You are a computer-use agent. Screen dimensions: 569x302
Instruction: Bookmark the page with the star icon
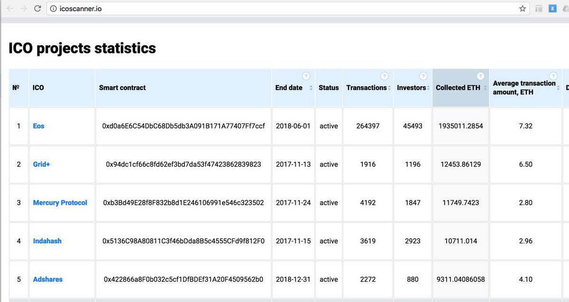click(x=523, y=9)
